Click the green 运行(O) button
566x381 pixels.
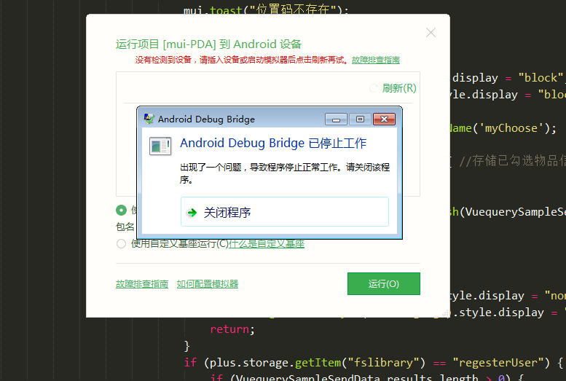click(x=384, y=284)
